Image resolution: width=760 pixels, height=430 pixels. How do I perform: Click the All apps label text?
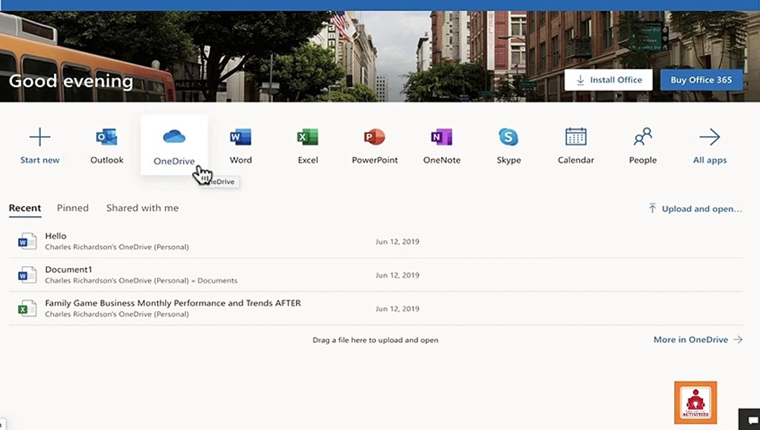pos(710,160)
